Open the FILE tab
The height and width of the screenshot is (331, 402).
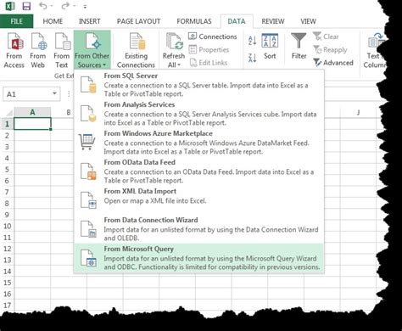17,21
